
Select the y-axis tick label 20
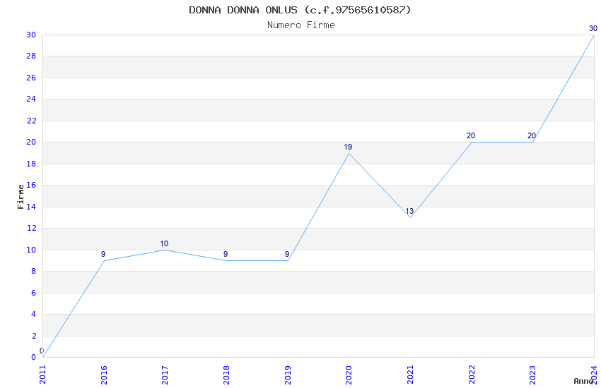[31, 143]
